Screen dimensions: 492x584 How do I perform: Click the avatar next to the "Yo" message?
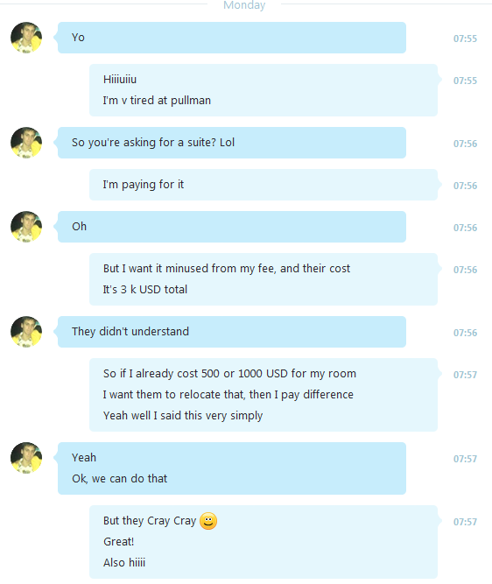(26, 38)
